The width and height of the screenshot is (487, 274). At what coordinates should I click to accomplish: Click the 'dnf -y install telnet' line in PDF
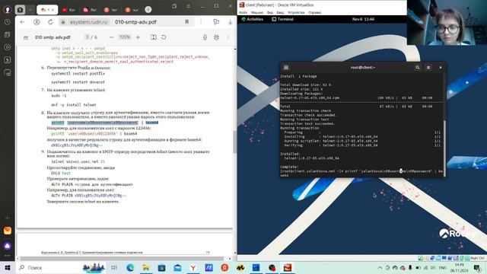[74, 105]
